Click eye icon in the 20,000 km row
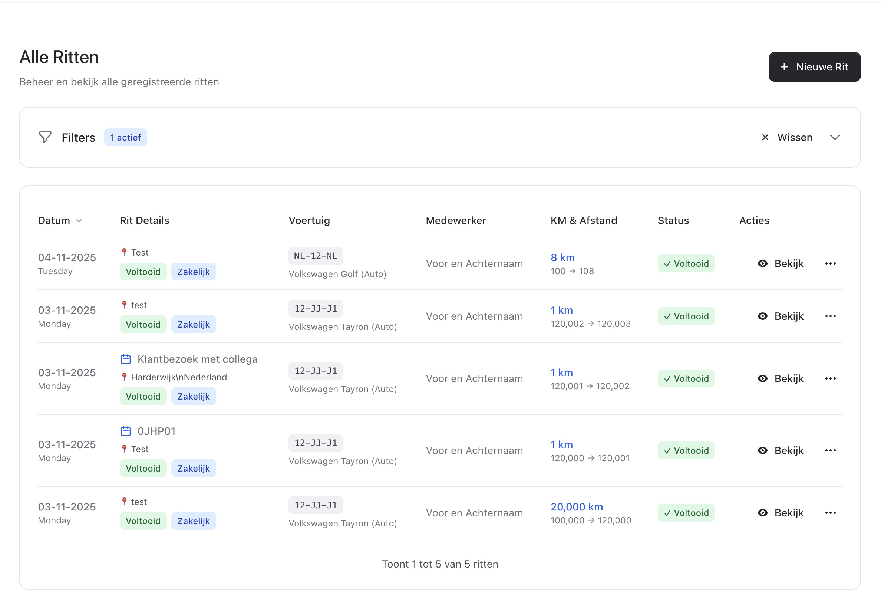Image resolution: width=881 pixels, height=601 pixels. tap(763, 513)
